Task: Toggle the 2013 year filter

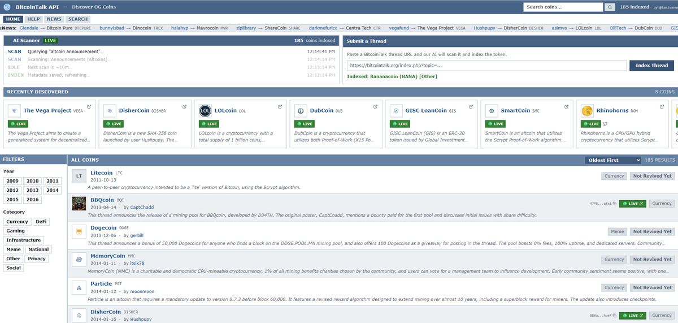Action: (x=32, y=191)
